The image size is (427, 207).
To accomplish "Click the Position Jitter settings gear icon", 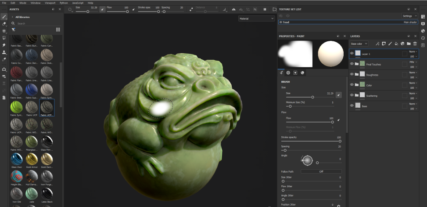I will 339,206.
